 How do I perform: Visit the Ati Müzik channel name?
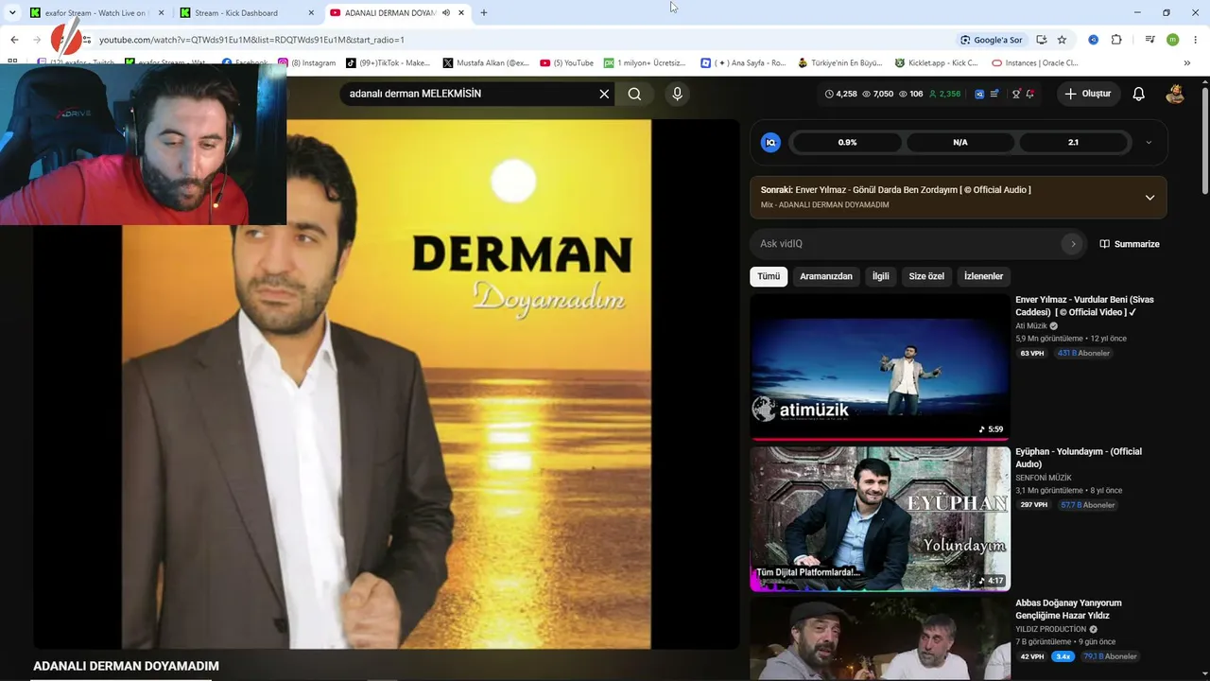[1031, 326]
